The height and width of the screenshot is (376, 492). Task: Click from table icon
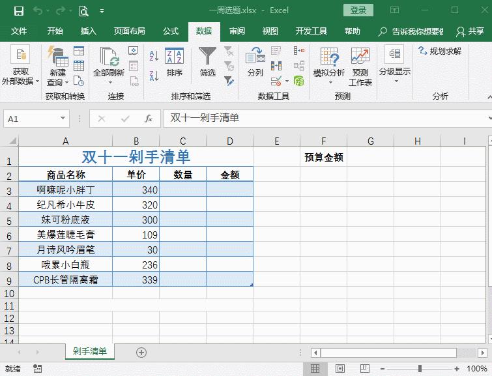click(x=79, y=66)
